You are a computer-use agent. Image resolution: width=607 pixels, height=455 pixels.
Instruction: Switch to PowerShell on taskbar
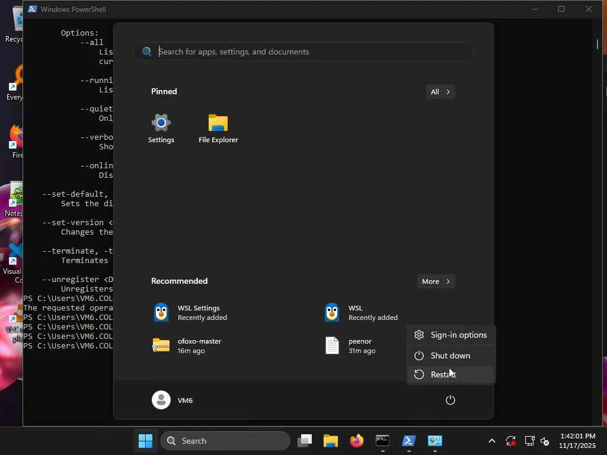409,441
